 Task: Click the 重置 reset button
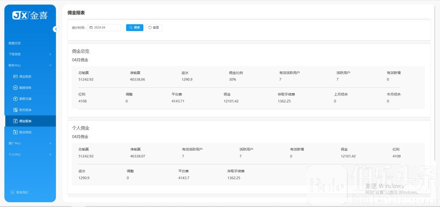(x=154, y=27)
